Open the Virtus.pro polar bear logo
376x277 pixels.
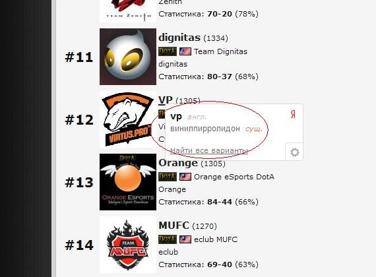(128, 119)
